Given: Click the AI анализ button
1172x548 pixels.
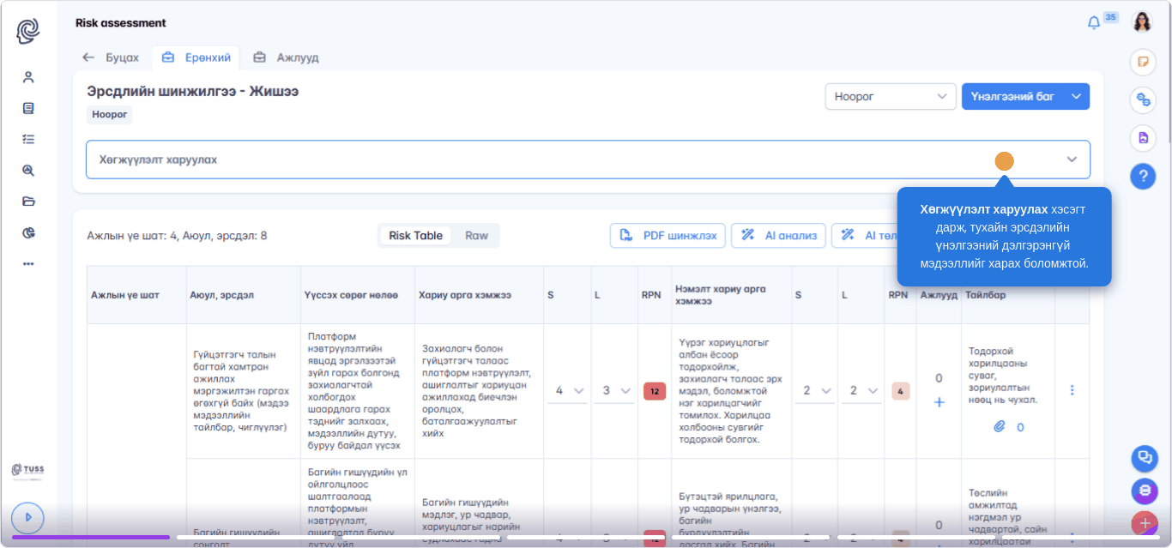Looking at the screenshot, I should point(779,236).
